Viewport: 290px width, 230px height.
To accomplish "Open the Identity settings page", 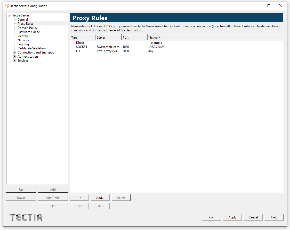I will [x=22, y=36].
